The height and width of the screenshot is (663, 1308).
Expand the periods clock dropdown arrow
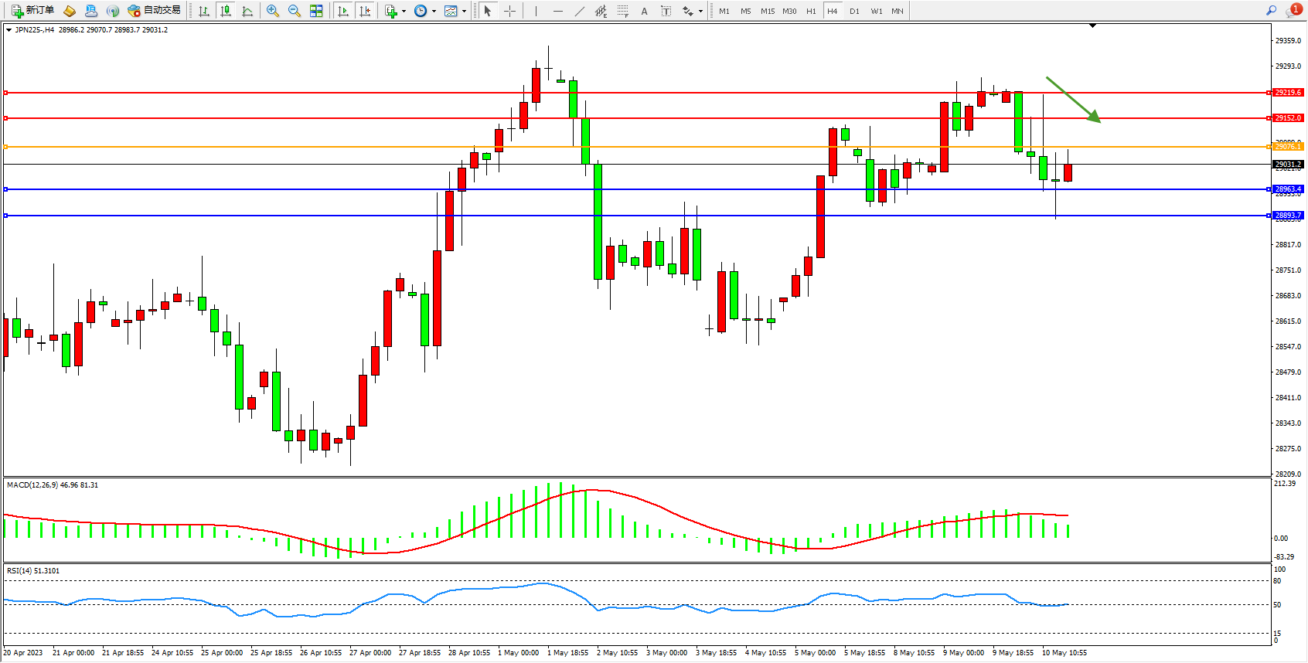tap(434, 12)
